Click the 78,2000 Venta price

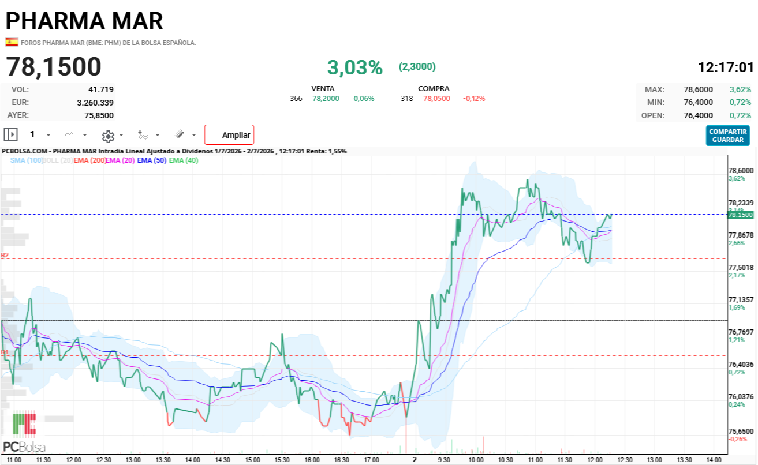point(326,99)
